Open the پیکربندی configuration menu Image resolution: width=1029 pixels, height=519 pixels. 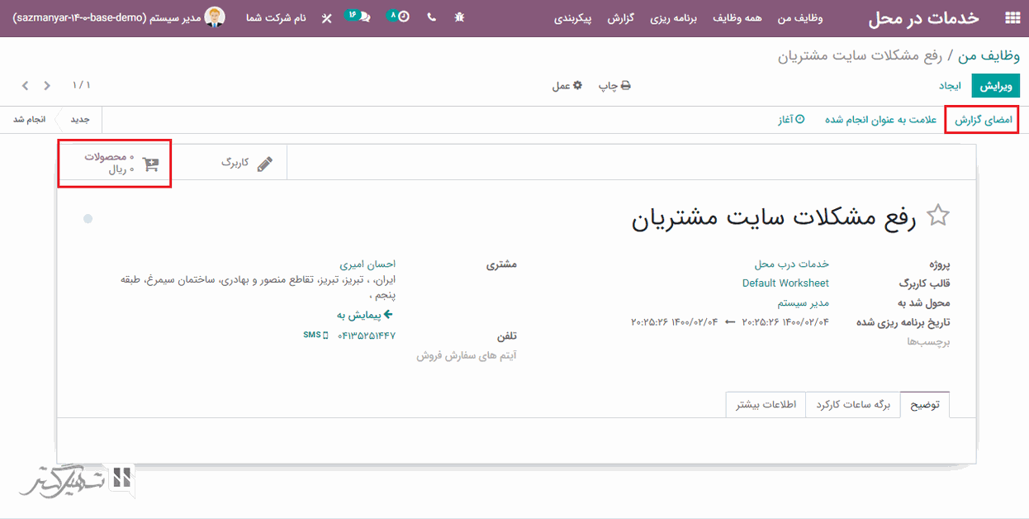572,18
